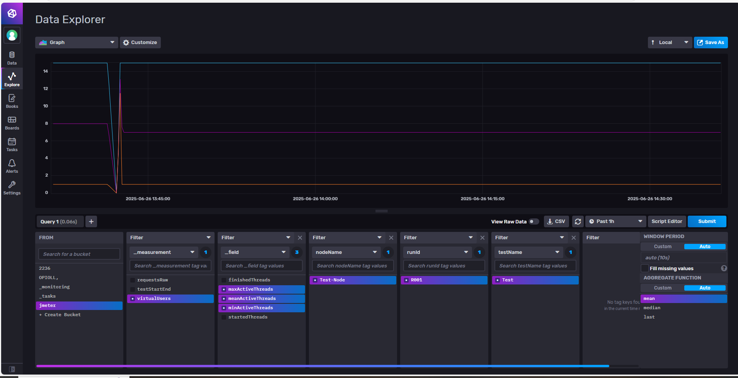Click the Customize gear button
The image size is (738, 378).
140,43
